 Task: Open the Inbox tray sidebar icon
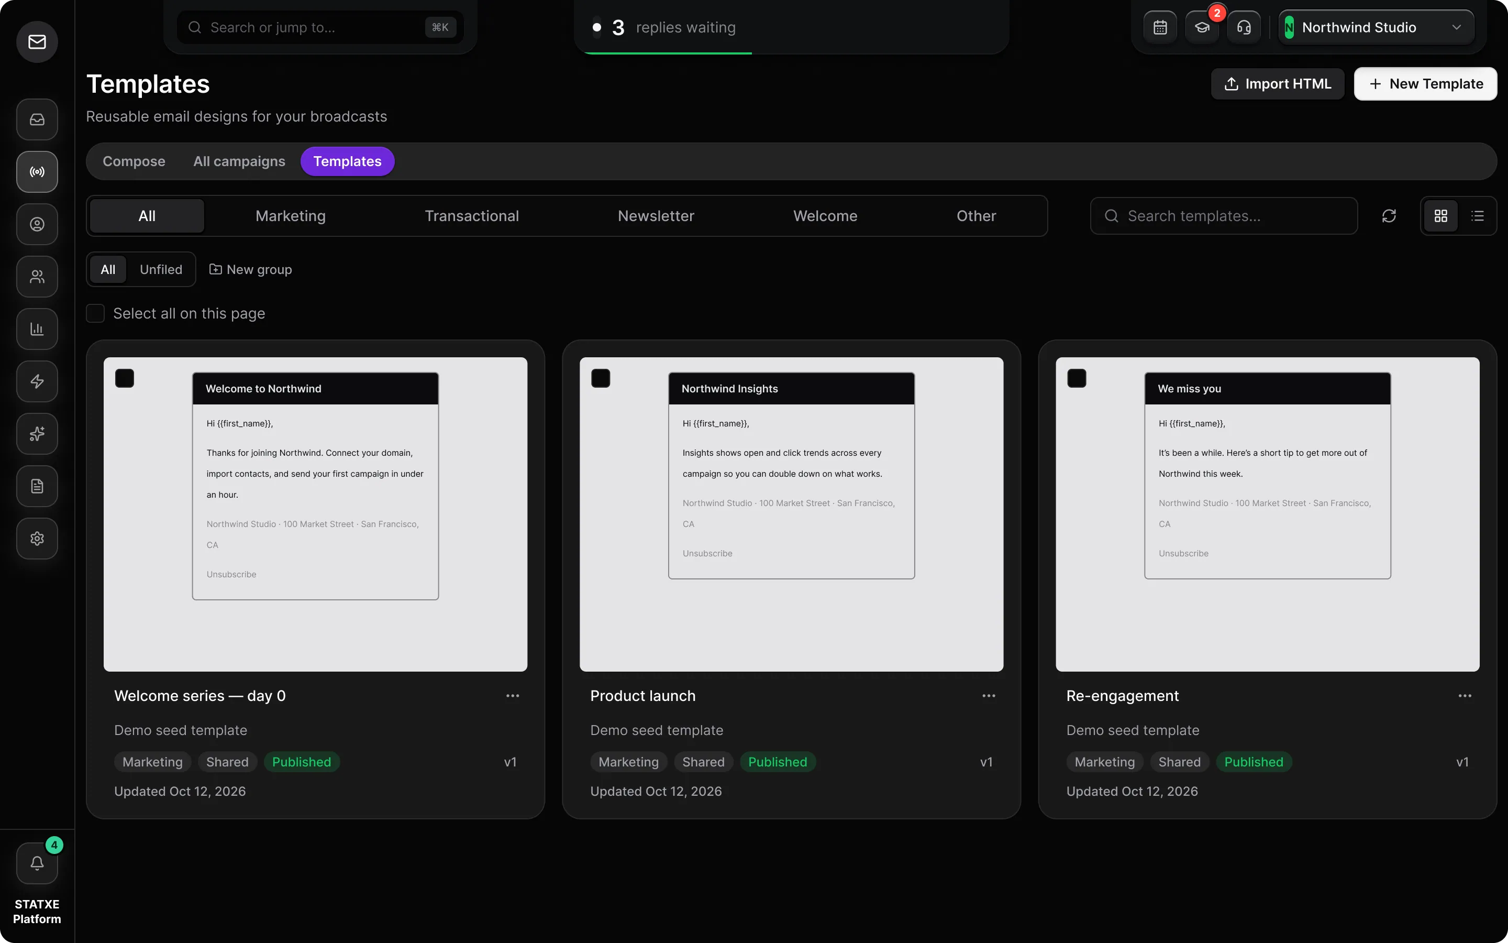37,120
